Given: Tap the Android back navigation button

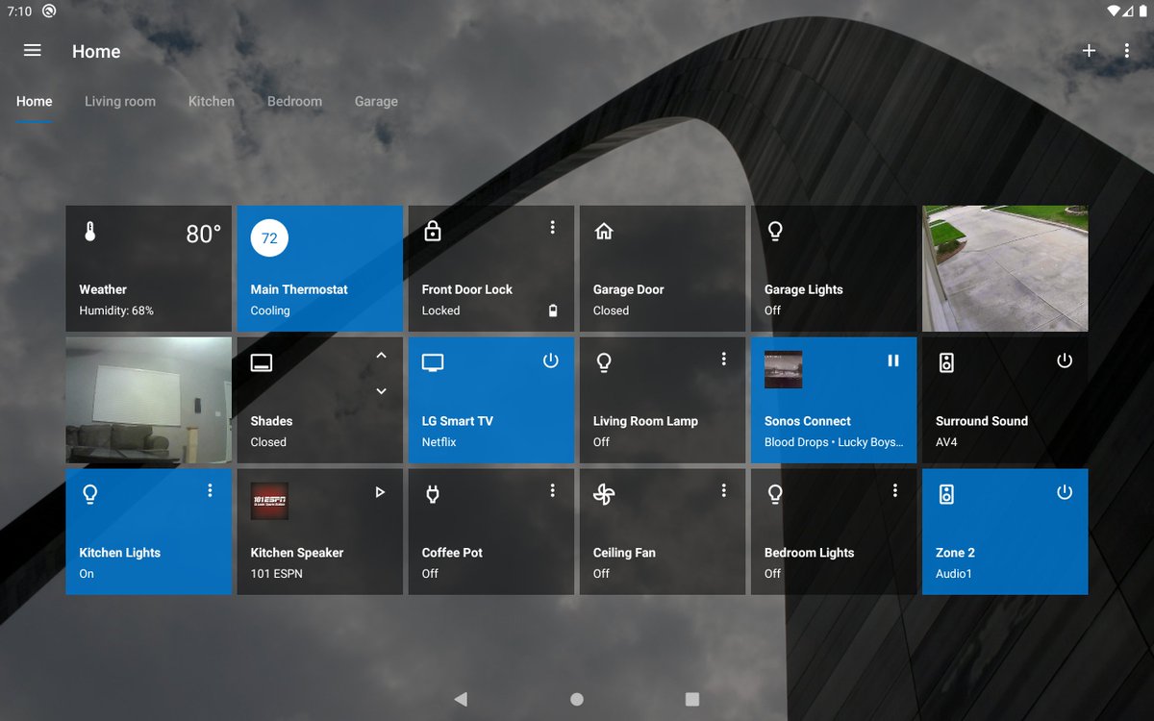Looking at the screenshot, I should 461,699.
